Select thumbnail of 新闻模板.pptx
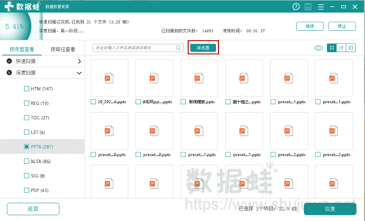 199,78
